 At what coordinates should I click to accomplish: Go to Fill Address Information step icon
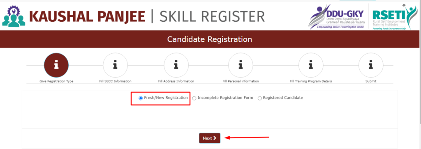point(176,65)
